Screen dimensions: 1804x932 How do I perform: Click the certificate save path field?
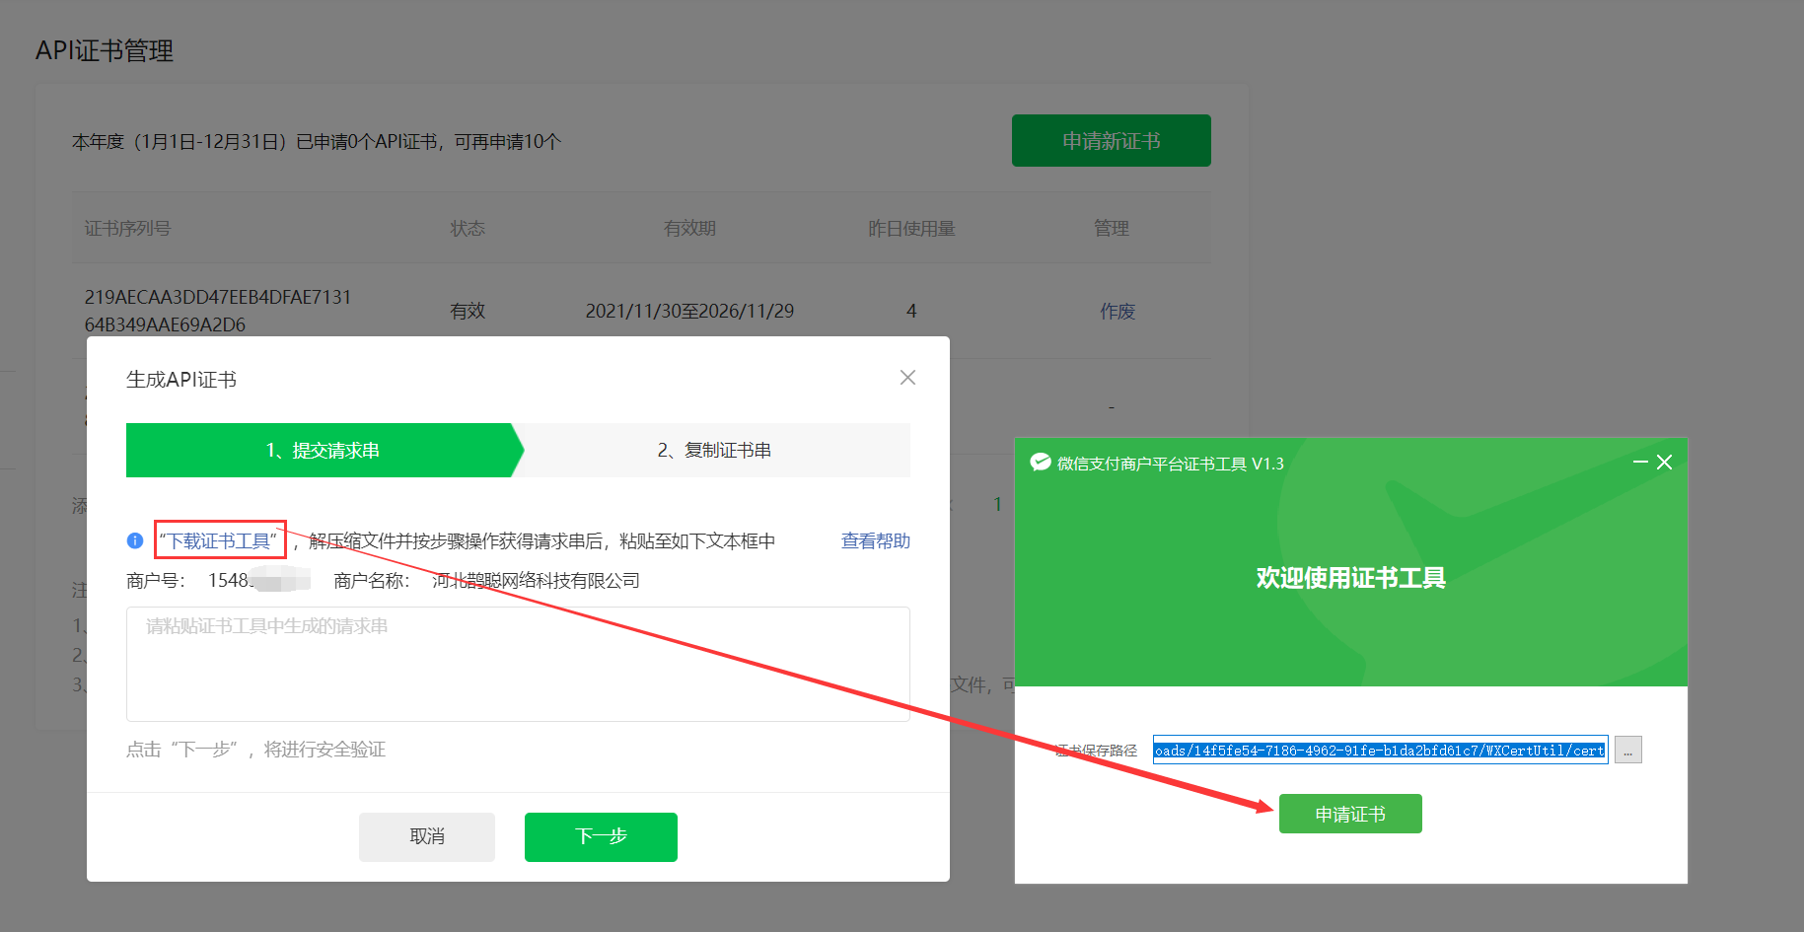[x=1381, y=751]
